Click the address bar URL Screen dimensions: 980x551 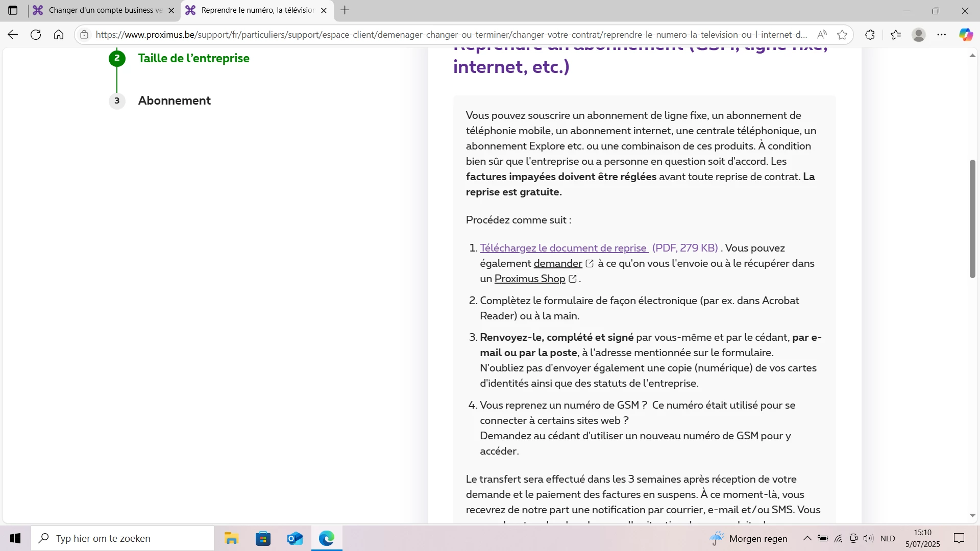coord(451,35)
